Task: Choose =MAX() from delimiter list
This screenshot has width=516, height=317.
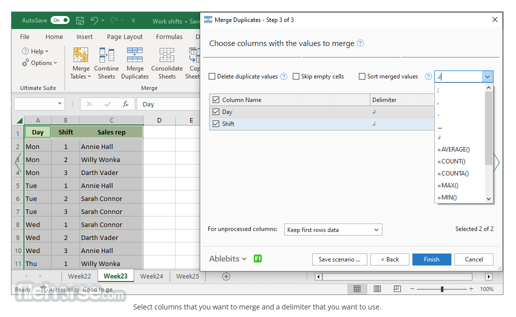Action: pyautogui.click(x=460, y=185)
